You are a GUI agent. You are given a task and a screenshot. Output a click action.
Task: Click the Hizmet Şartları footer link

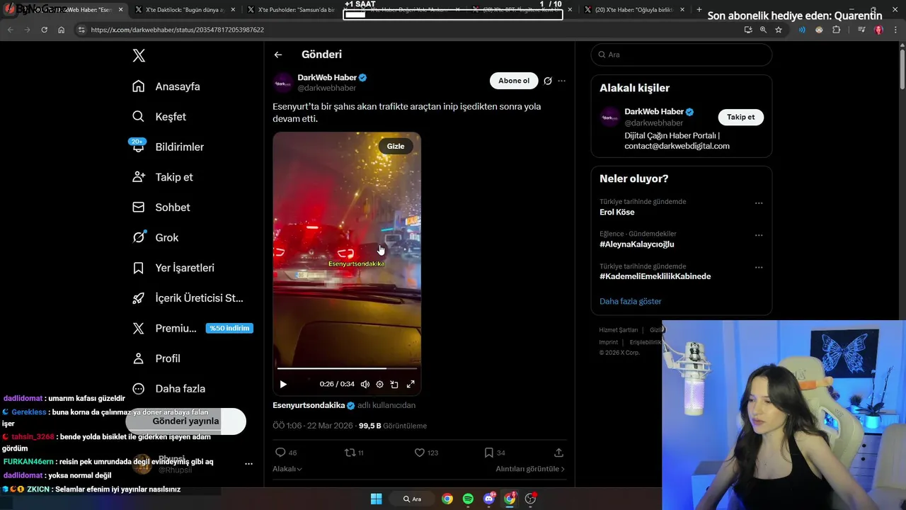619,330
